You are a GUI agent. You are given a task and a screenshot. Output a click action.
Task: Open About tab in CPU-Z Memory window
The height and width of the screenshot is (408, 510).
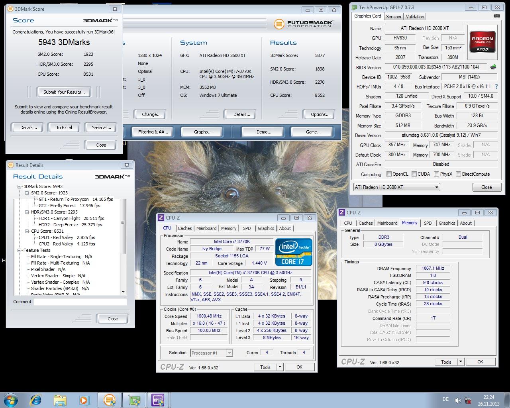click(x=466, y=223)
